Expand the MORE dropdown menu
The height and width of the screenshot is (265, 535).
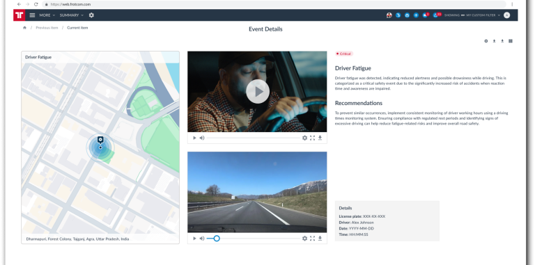click(47, 15)
